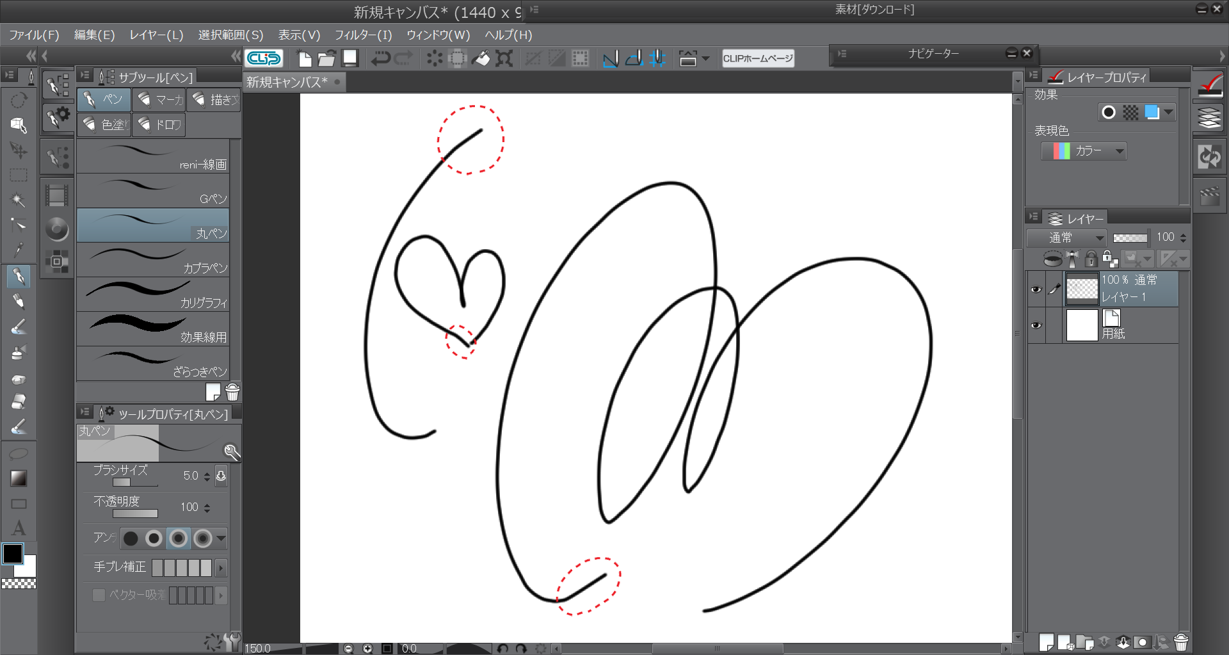The width and height of the screenshot is (1229, 655).
Task: Switch to the マーカー sub tool tab
Action: coord(159,99)
